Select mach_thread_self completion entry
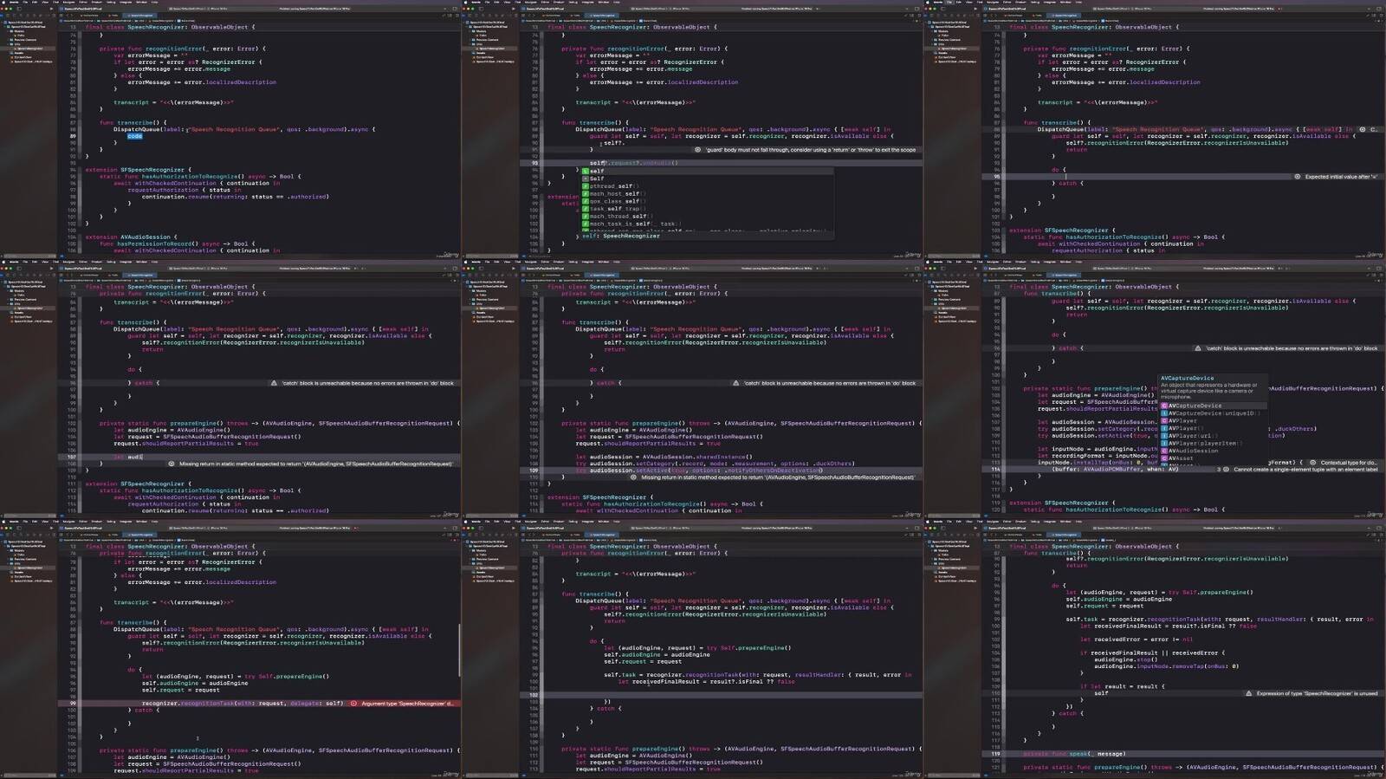The image size is (1386, 779). click(x=619, y=216)
